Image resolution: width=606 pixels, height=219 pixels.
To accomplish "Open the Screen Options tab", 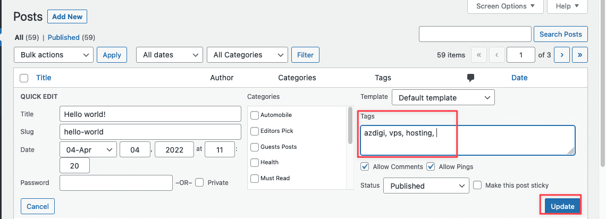I will click(506, 6).
